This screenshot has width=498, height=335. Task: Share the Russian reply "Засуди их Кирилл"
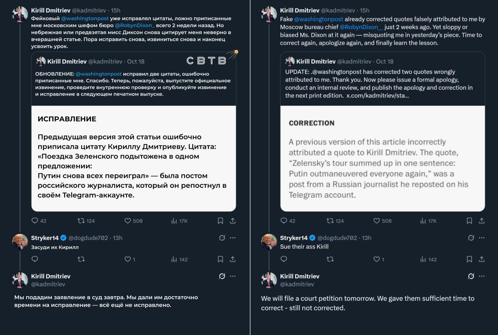click(x=233, y=259)
